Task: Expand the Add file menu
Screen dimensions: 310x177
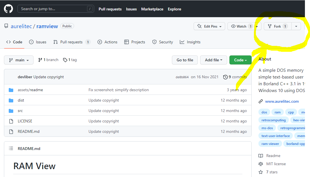Action: coord(214,60)
